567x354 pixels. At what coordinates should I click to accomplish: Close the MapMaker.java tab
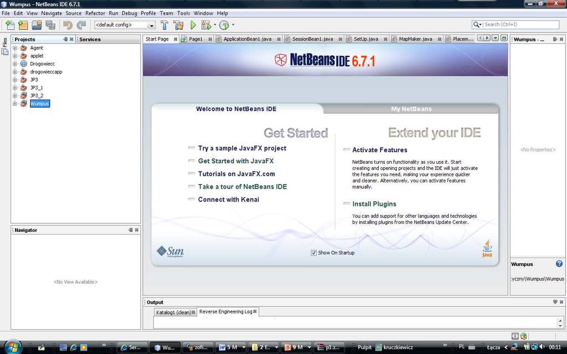439,39
